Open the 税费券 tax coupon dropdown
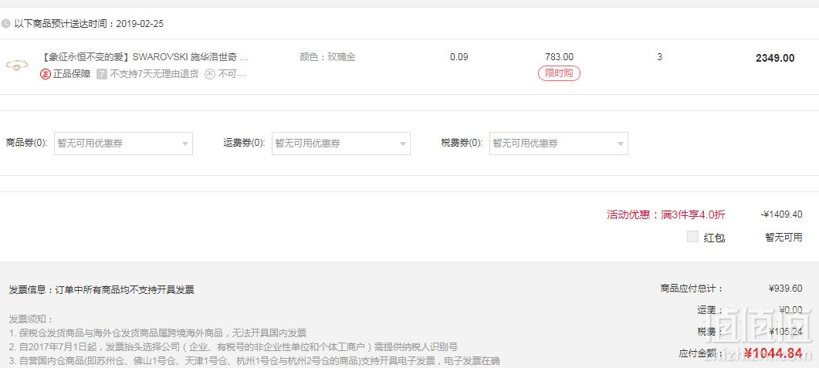Image resolution: width=819 pixels, height=368 pixels. click(x=558, y=143)
